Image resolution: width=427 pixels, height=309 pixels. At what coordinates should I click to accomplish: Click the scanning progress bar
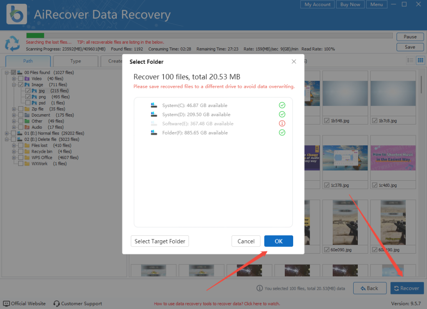point(208,36)
